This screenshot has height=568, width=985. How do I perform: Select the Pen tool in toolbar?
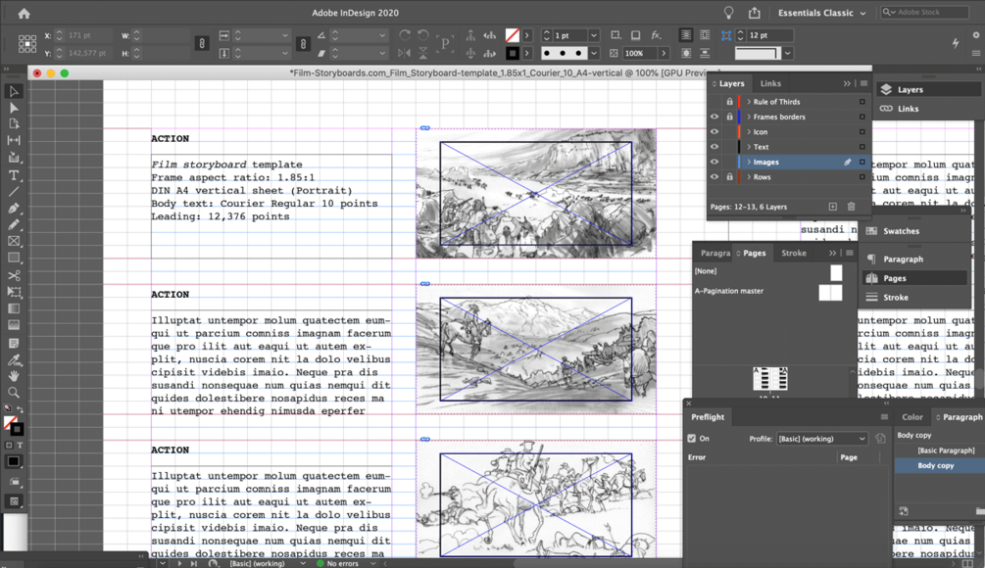point(14,209)
